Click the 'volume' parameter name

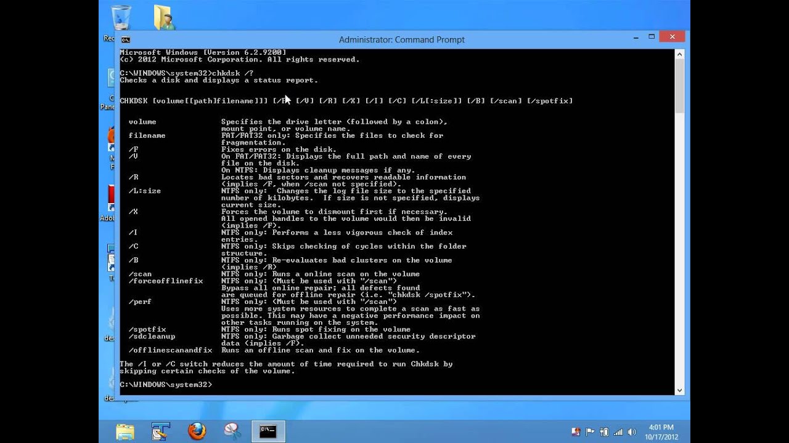(142, 122)
